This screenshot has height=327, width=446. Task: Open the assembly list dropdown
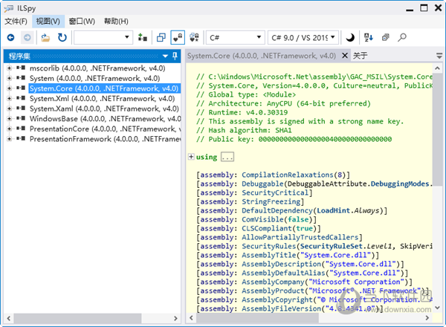click(x=103, y=38)
